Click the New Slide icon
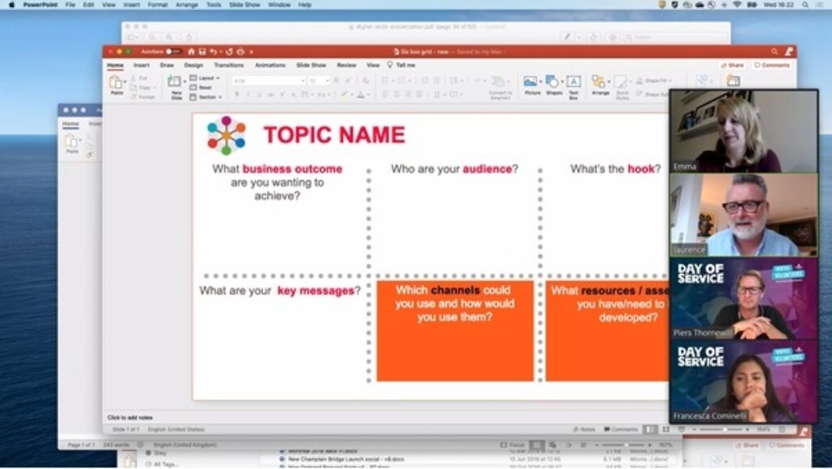This screenshot has width=832, height=469. (x=174, y=82)
